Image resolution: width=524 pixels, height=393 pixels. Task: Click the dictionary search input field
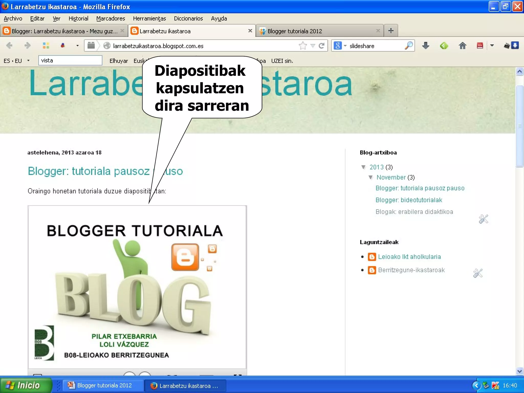(70, 61)
